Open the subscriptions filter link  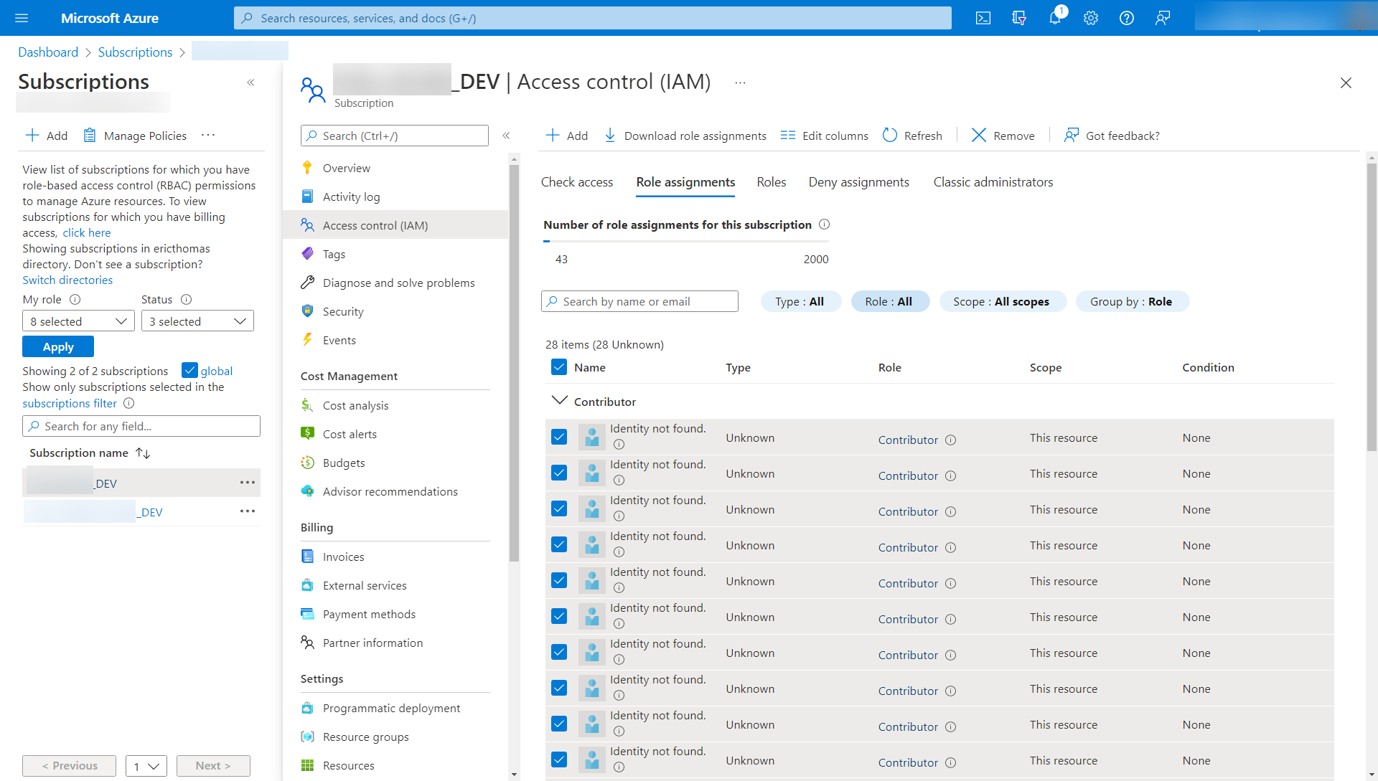[70, 404]
